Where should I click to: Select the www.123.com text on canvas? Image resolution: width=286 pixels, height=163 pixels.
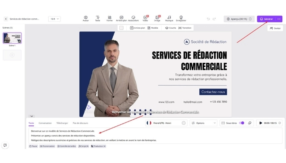[166, 102]
